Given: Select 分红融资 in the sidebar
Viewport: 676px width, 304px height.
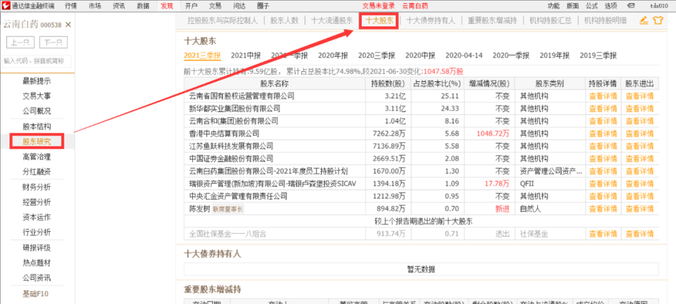Looking at the screenshot, I should click(37, 172).
